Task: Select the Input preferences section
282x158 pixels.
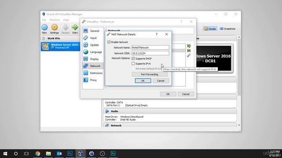Action: click(93, 38)
